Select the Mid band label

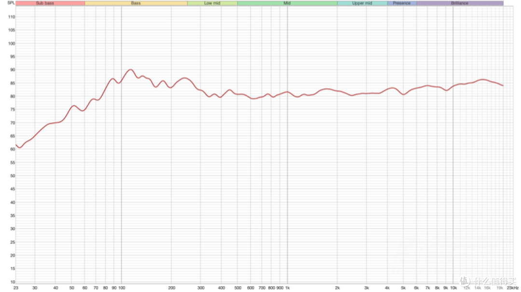[x=287, y=3]
